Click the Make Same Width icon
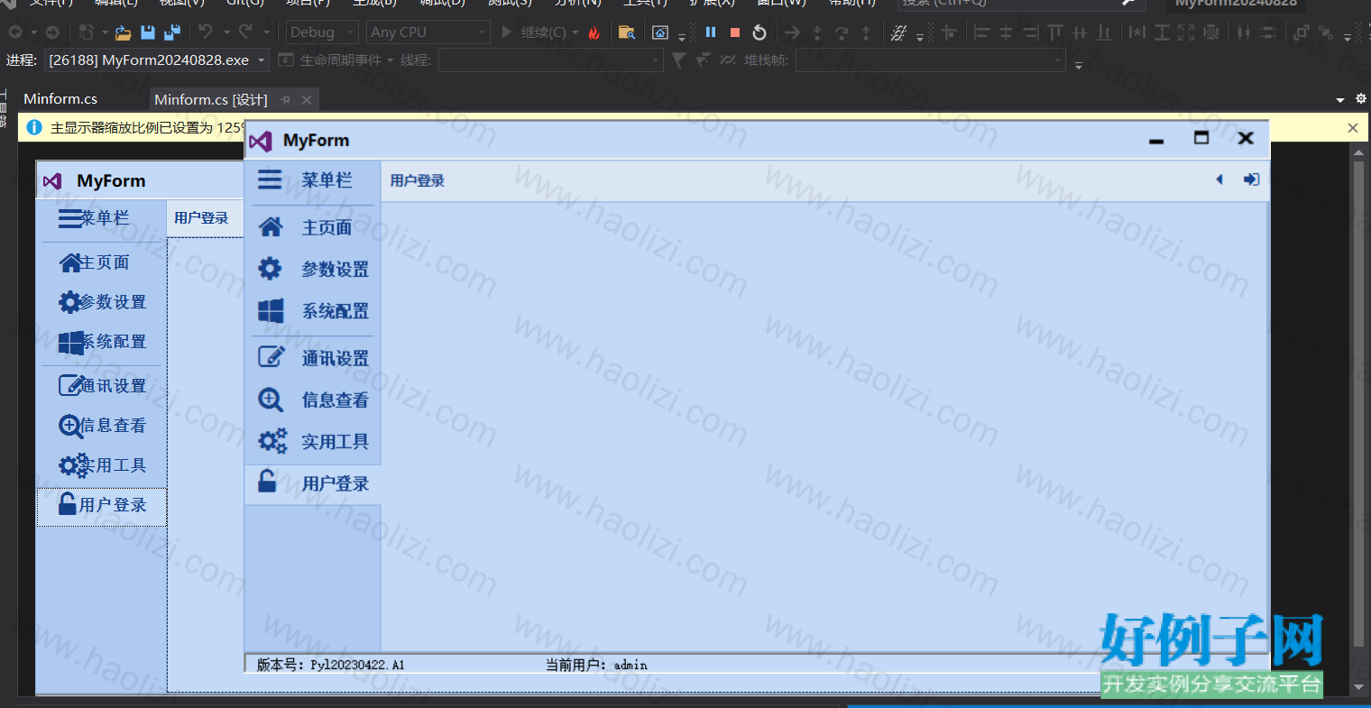The height and width of the screenshot is (708, 1371). 1137,32
